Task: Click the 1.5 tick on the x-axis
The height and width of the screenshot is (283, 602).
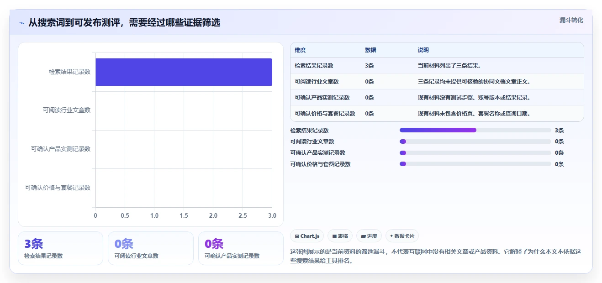Action: tap(184, 215)
